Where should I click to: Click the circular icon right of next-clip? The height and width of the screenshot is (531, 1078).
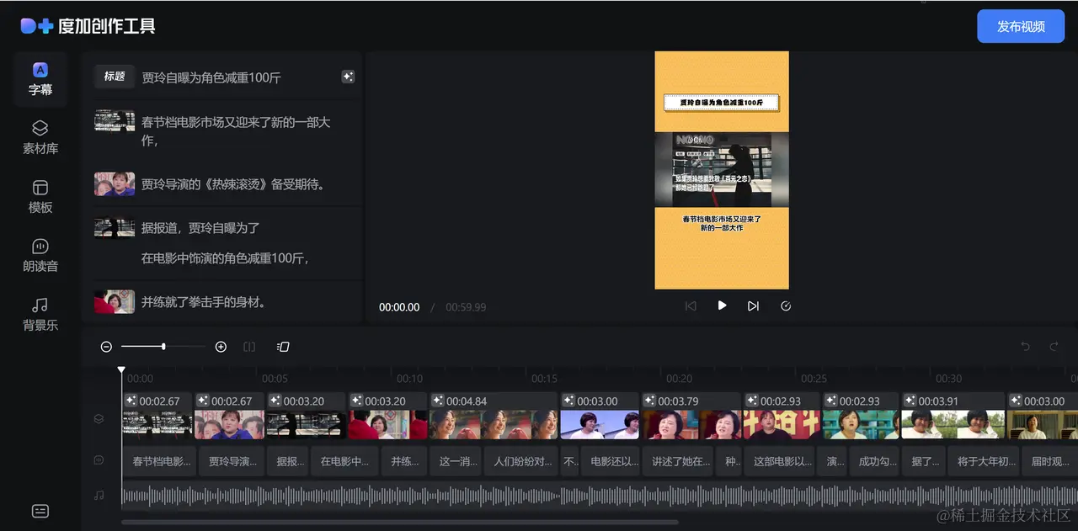click(x=786, y=306)
